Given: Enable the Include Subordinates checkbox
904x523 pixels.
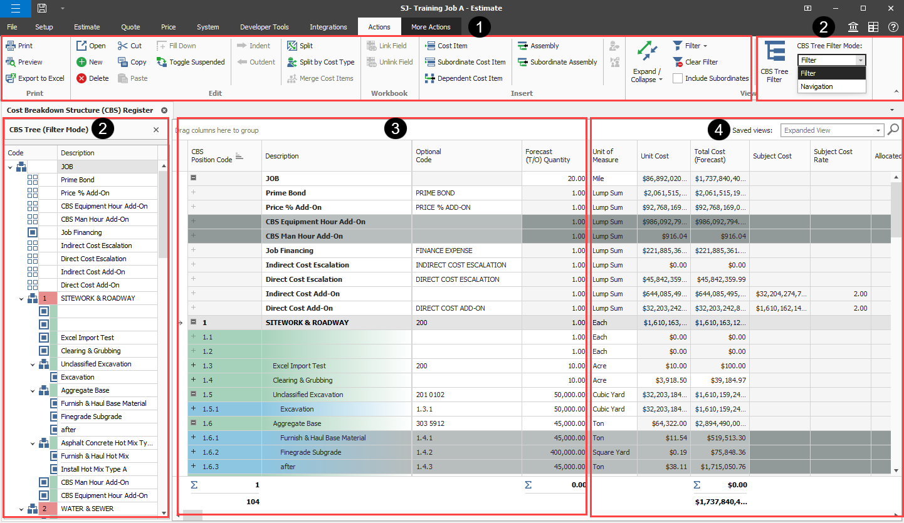Looking at the screenshot, I should click(678, 78).
